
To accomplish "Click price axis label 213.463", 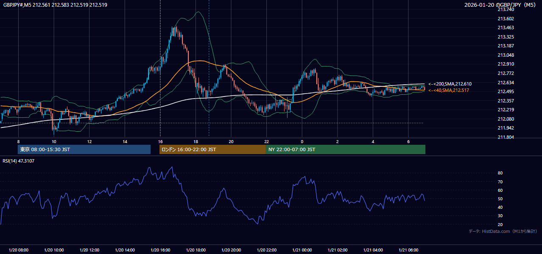I will click(506, 28).
